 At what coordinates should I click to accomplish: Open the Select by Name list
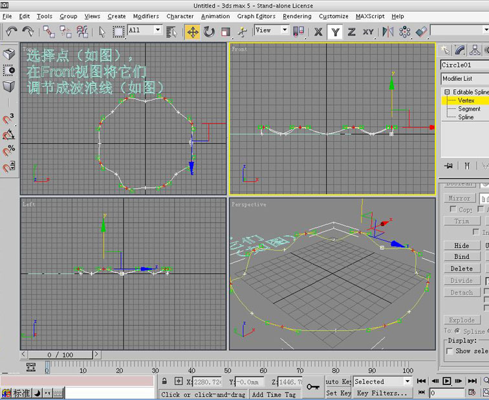[171, 32]
